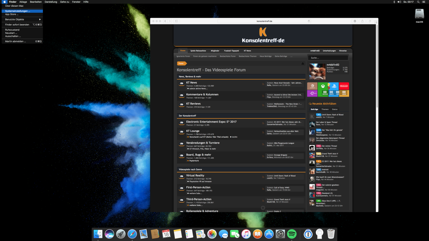The image size is (429, 241).
Task: Open First-Person-Action forum
Action: tap(198, 187)
